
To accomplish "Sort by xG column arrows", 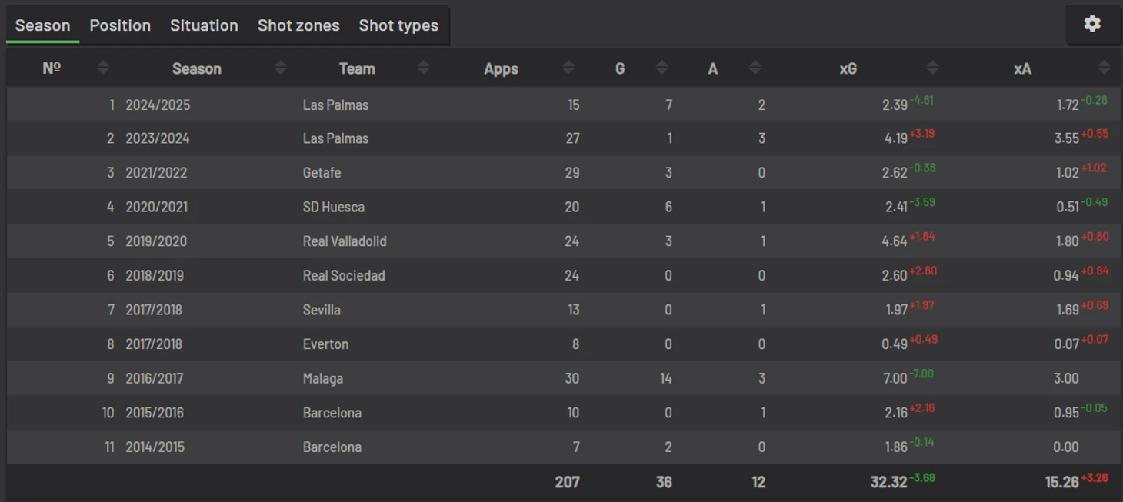I will pos(932,68).
